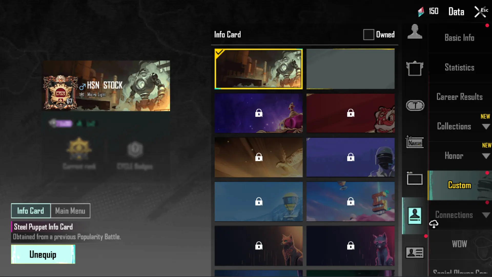Viewport: 492px width, 277px height.
Task: Select the highlighted Info Card icon
Action: pos(415,216)
